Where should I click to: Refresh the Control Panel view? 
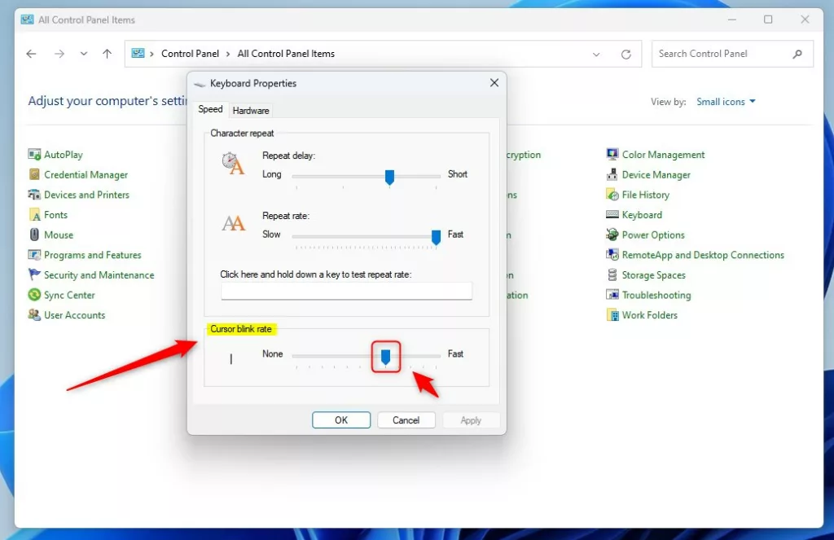point(626,55)
